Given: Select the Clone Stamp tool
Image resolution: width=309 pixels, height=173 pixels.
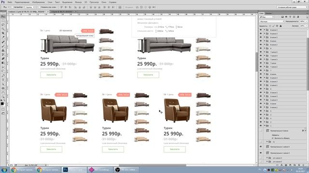Looking at the screenshot, I should [x=3, y=50].
